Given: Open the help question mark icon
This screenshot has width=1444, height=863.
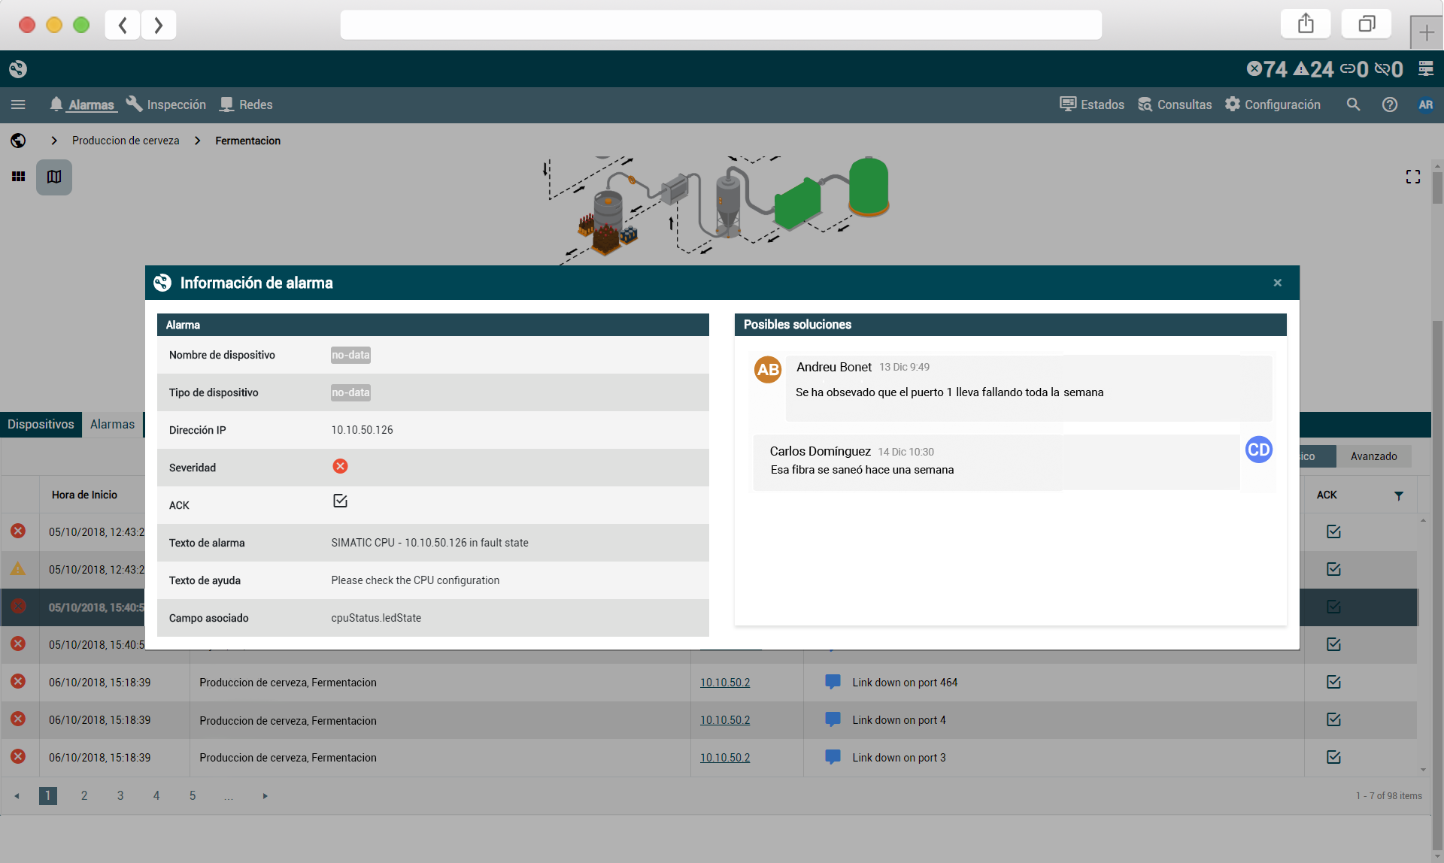Looking at the screenshot, I should coord(1390,104).
